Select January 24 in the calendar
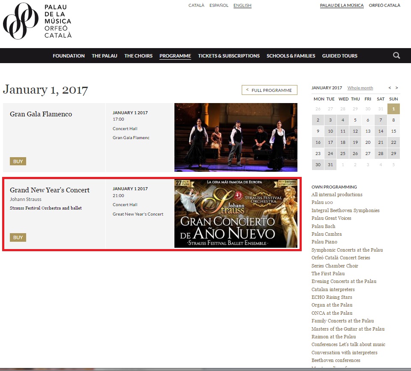The image size is (411, 371). [x=330, y=153]
